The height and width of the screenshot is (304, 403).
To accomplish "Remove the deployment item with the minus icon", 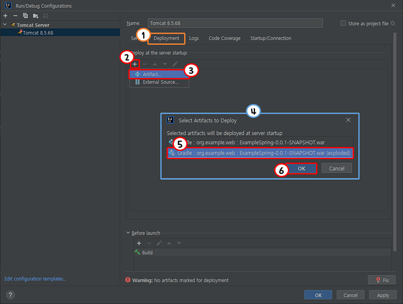I will pyautogui.click(x=145, y=64).
